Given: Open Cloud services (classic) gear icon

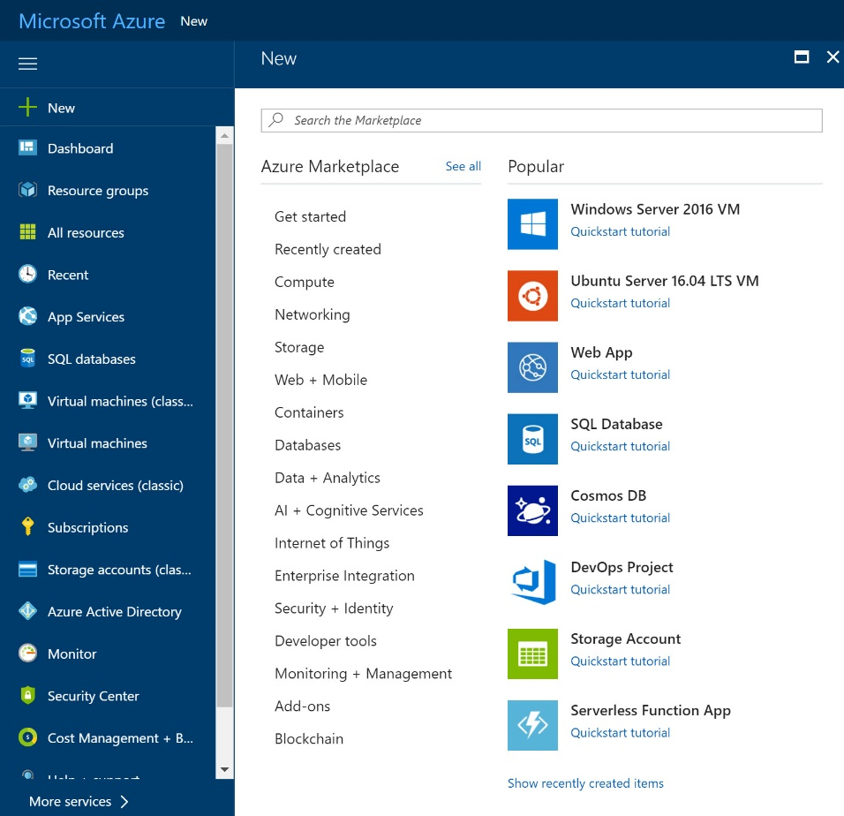Looking at the screenshot, I should 27,485.
